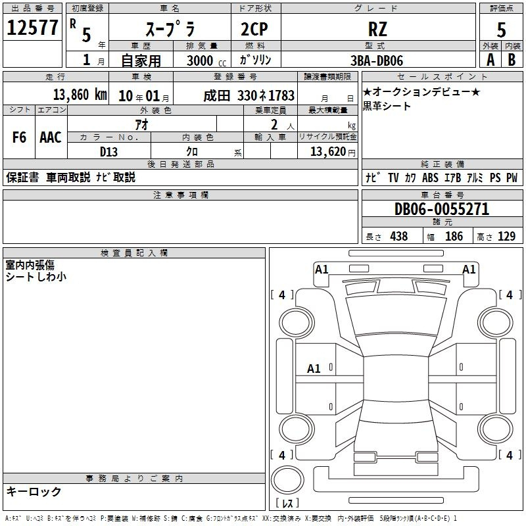Select the recycle deposit 13,620円
The width and height of the screenshot is (526, 526).
coord(333,152)
